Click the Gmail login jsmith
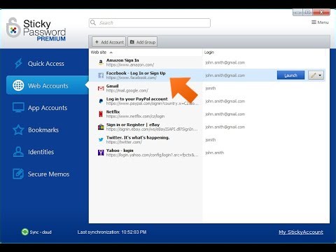 211,88
